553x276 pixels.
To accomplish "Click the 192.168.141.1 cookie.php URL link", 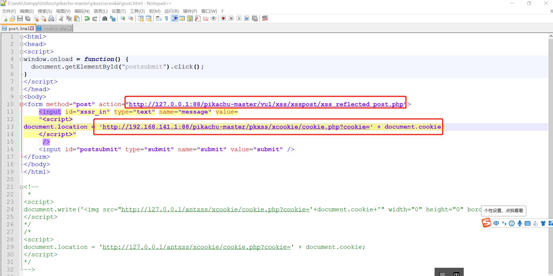I will pyautogui.click(x=236, y=127).
